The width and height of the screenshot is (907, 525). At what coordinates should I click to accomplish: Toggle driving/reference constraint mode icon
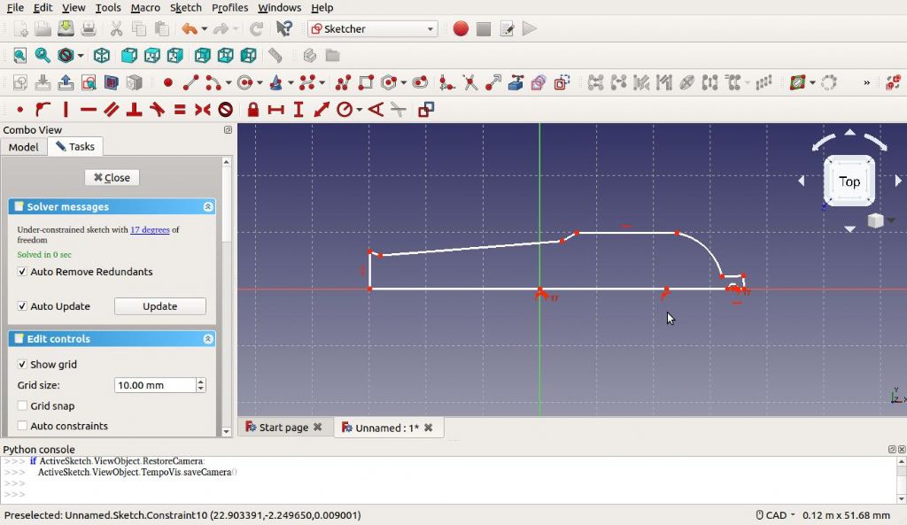click(426, 109)
